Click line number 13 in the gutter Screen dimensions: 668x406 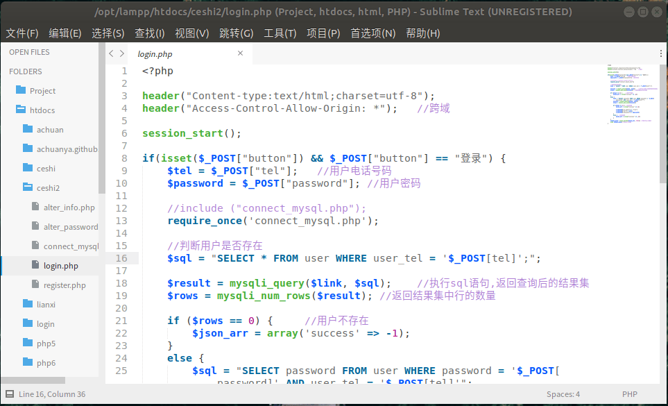pos(121,221)
